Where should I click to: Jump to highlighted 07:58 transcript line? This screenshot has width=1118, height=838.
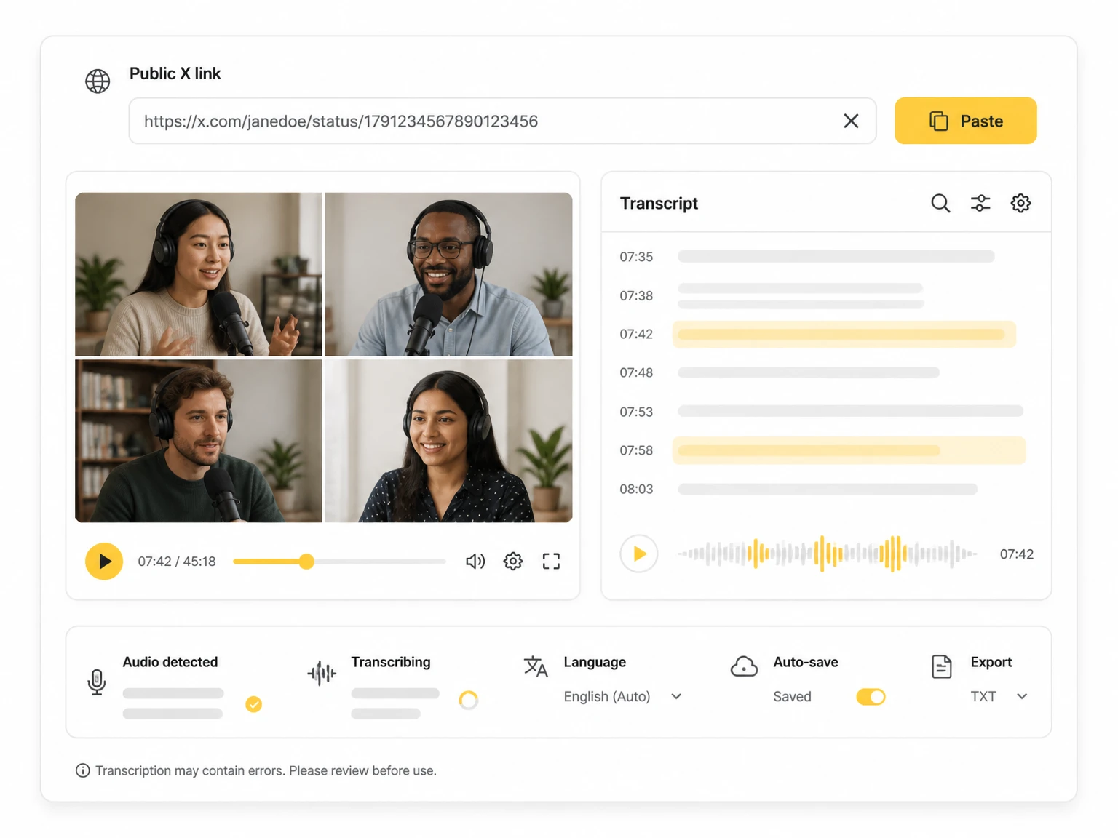822,450
